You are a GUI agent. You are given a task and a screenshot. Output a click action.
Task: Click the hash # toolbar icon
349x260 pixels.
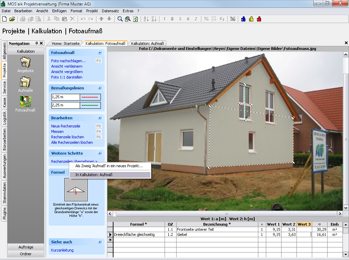(172, 19)
